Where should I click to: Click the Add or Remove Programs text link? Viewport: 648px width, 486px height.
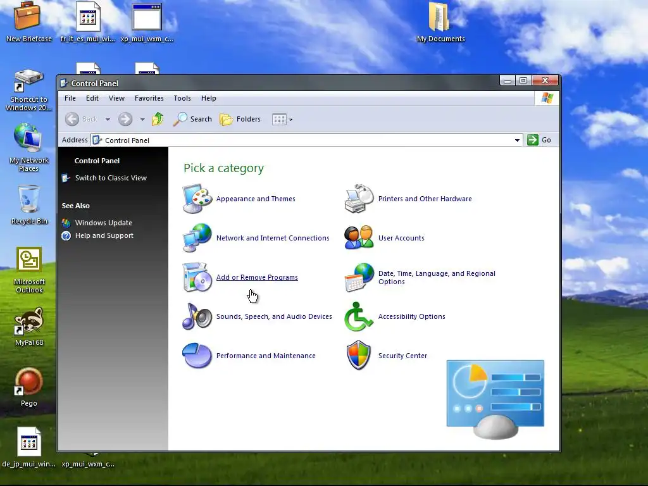coord(257,277)
